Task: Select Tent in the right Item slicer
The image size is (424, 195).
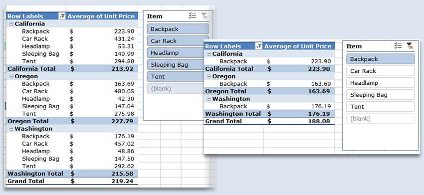Action: tap(381, 107)
